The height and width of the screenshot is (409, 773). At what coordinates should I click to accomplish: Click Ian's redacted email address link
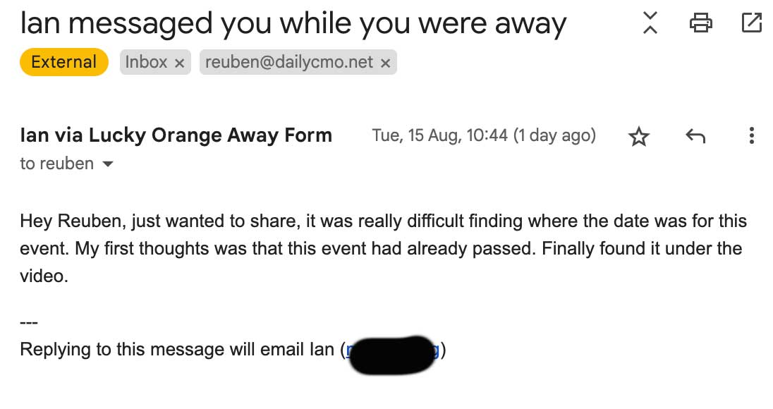(392, 350)
